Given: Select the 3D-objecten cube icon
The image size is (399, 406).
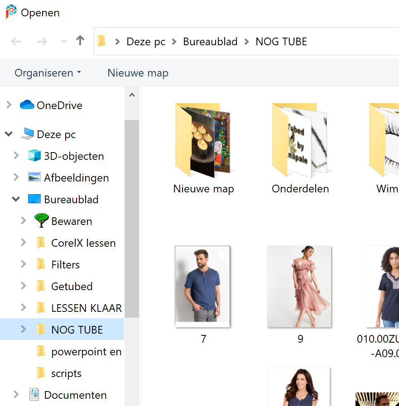Looking at the screenshot, I should [34, 155].
